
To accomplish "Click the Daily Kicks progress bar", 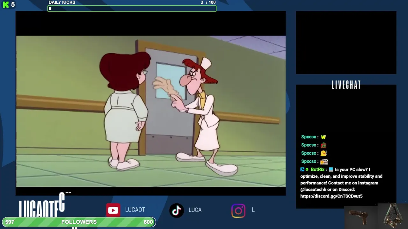I will [132, 9].
